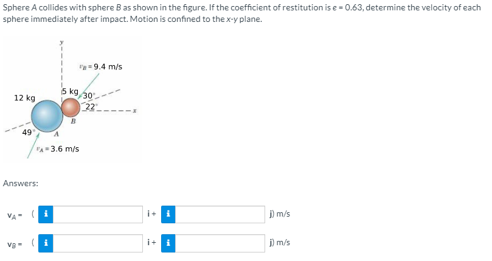The image size is (492, 261).
Task: Click info icon beside vB j-component field
Action: [x=168, y=243]
